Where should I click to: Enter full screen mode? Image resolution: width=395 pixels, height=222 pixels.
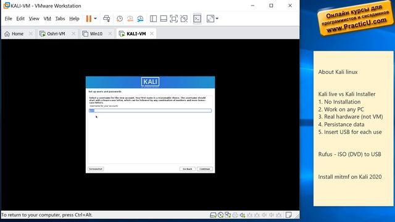click(173, 18)
